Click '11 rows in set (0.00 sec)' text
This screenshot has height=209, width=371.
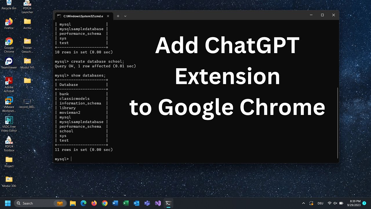click(84, 150)
